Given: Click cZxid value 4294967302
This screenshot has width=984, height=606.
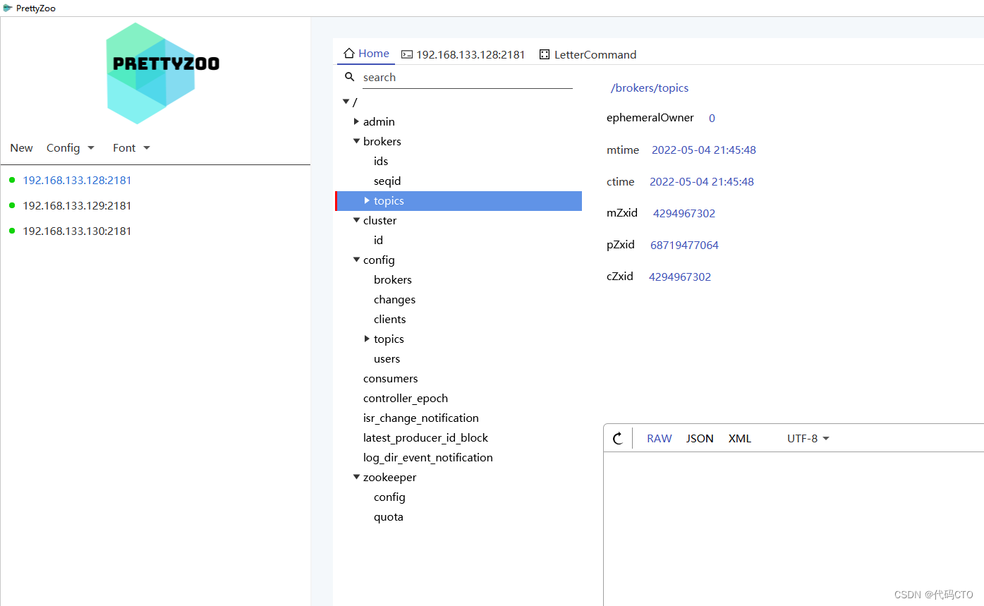Looking at the screenshot, I should tap(680, 277).
